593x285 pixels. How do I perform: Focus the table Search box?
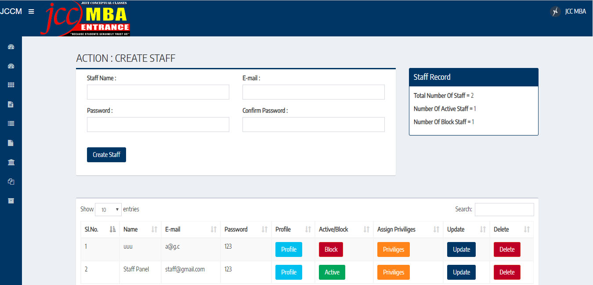(504, 210)
